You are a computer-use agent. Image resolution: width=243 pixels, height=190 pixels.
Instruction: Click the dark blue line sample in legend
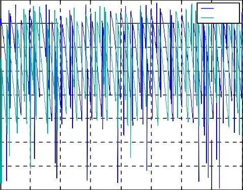pos(207,8)
